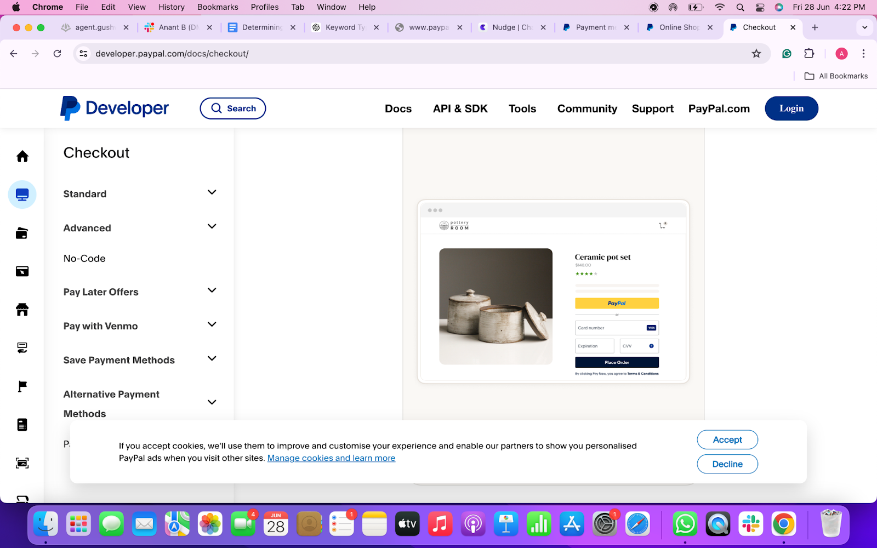877x548 pixels.
Task: Open the No-Code sidebar item
Action: point(84,258)
